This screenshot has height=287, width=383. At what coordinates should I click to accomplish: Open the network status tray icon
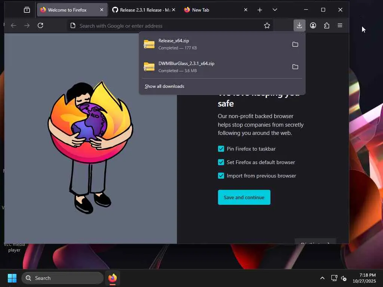click(x=334, y=278)
